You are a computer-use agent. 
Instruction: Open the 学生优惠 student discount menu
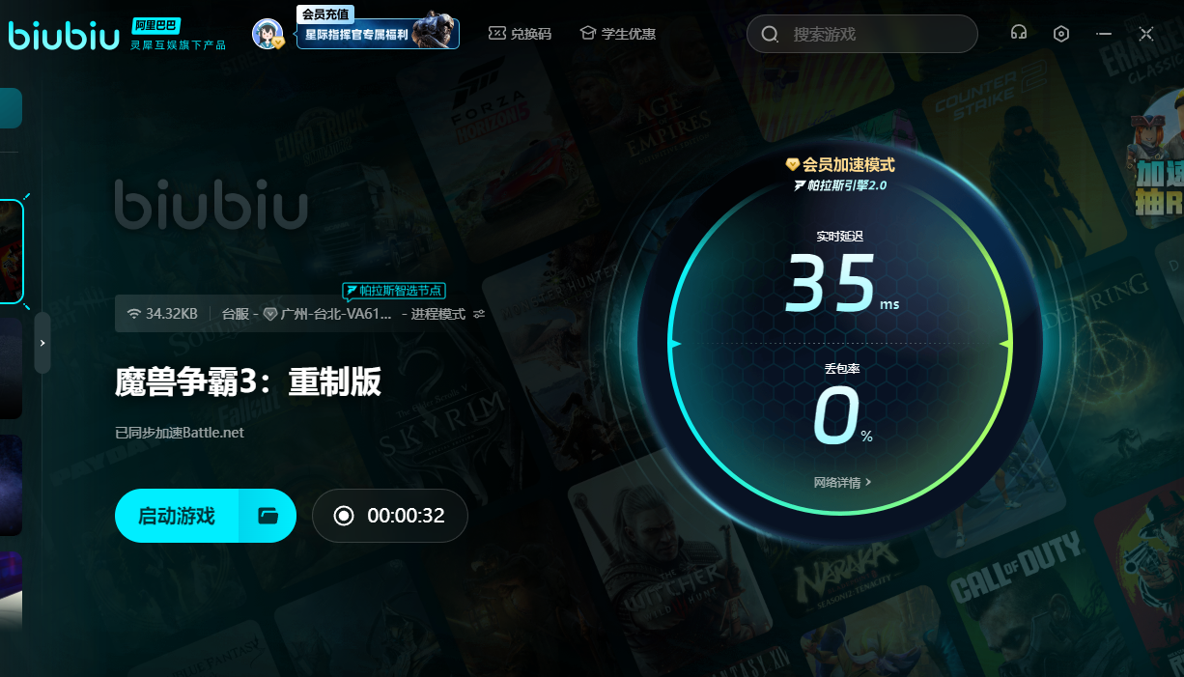(x=618, y=34)
